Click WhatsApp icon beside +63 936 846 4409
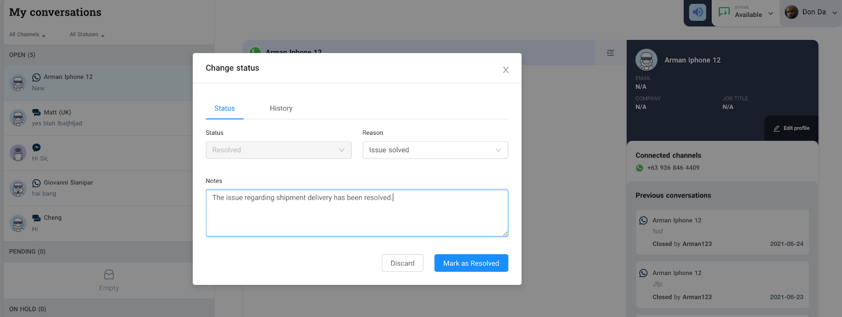The width and height of the screenshot is (842, 317). pos(639,168)
